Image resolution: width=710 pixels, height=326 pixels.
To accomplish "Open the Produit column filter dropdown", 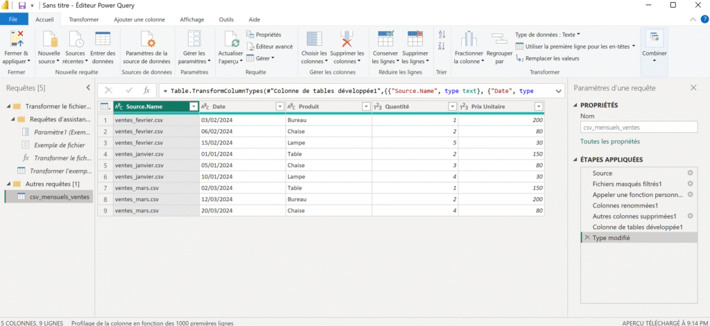I will tap(367, 106).
